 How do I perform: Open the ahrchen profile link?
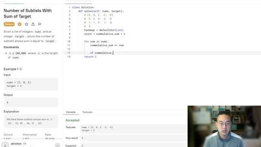(16, 143)
